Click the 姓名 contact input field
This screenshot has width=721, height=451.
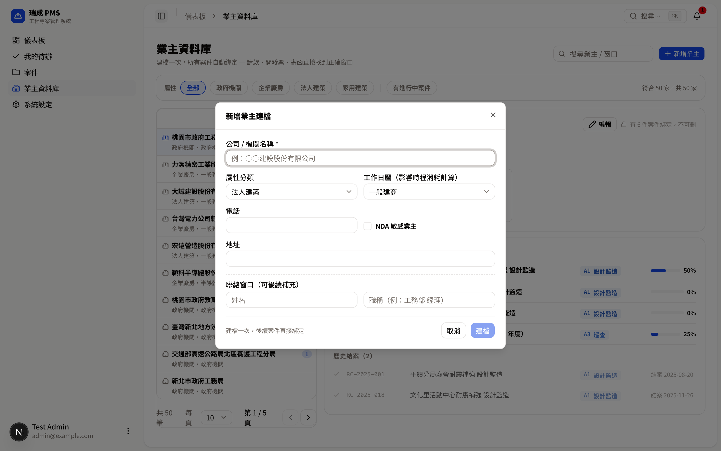click(x=291, y=300)
